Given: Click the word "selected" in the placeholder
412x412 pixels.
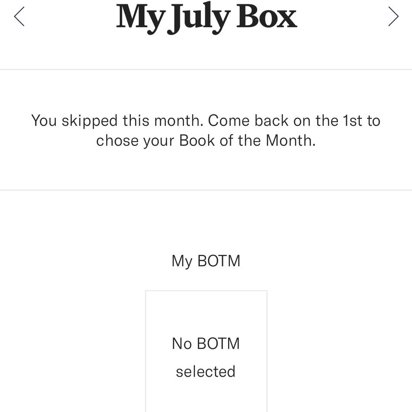Looking at the screenshot, I should (x=206, y=372).
